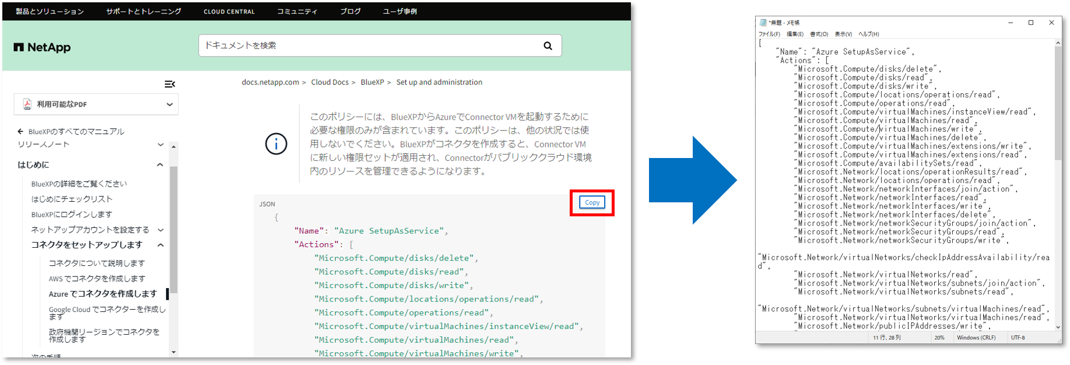This screenshot has height=365, width=1070.
Task: Open Notepad ヘルプ(H) menu
Action: [869, 34]
